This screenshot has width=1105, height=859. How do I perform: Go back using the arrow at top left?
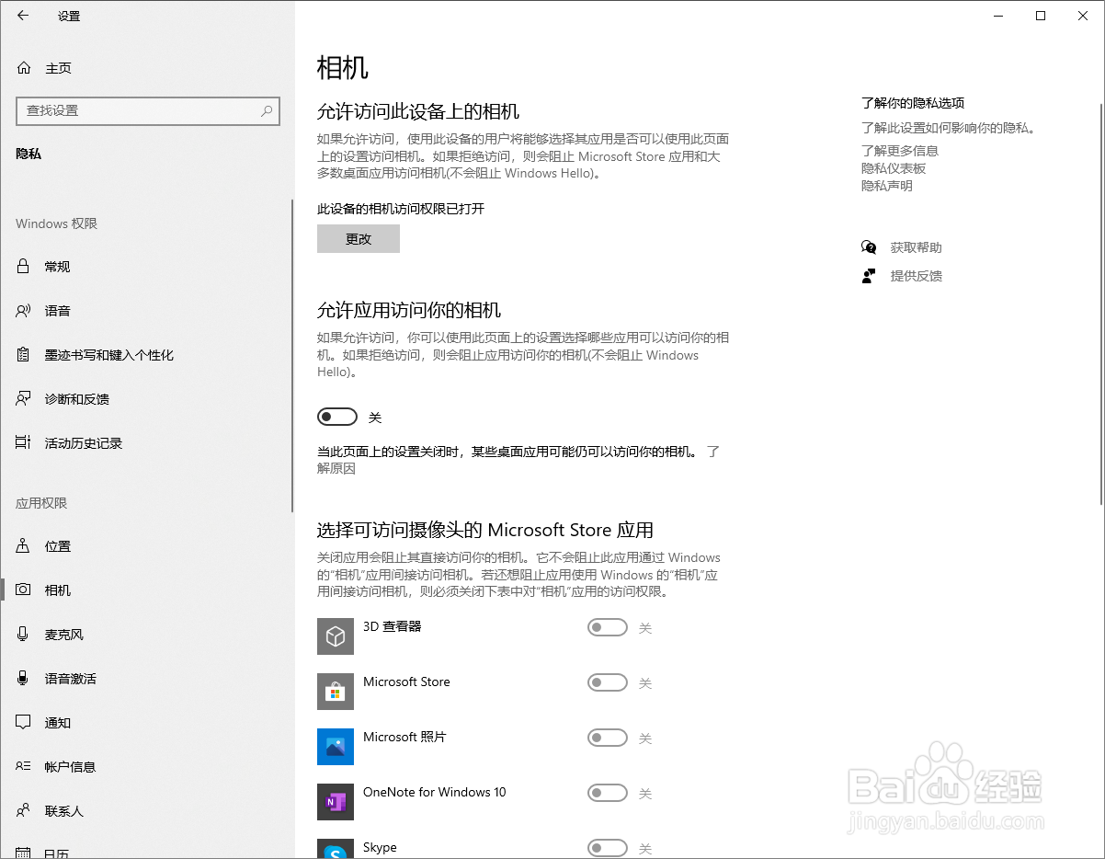tap(22, 16)
